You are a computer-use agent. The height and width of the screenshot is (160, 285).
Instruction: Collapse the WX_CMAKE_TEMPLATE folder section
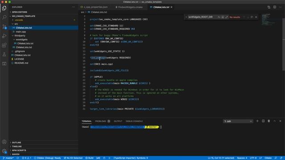[x=24, y=16]
